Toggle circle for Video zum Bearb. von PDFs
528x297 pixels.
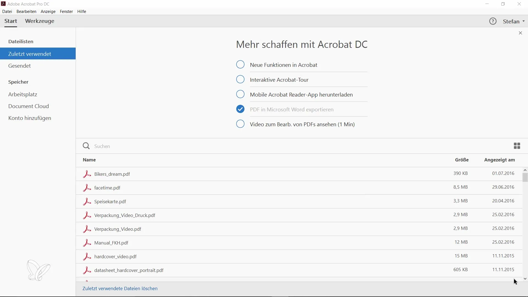click(240, 124)
